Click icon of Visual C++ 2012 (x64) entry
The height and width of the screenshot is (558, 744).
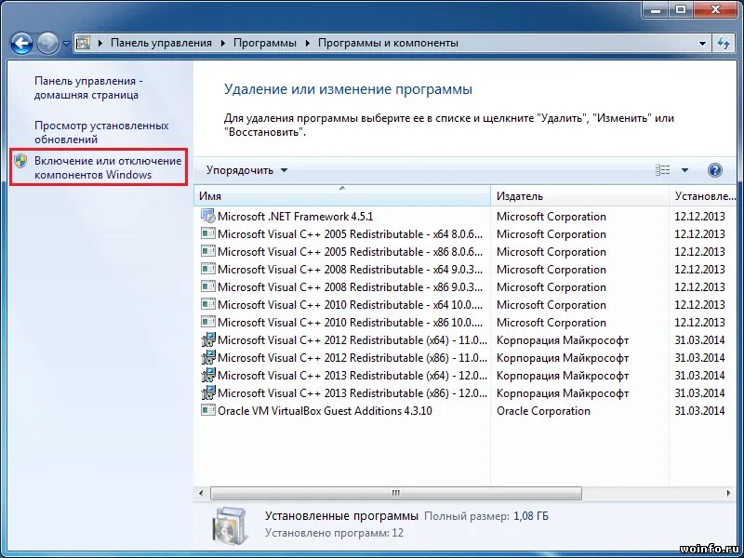click(207, 339)
